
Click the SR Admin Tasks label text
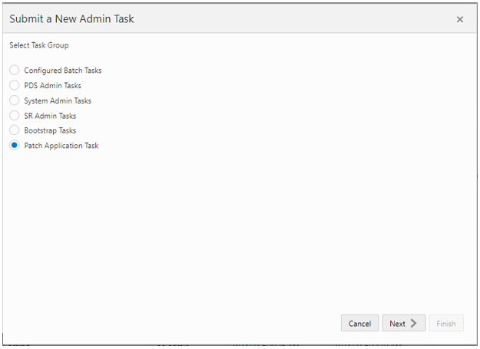[x=50, y=115]
